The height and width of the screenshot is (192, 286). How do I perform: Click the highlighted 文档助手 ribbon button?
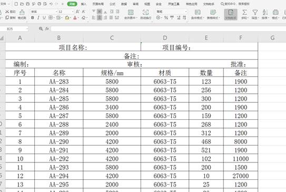(231, 14)
